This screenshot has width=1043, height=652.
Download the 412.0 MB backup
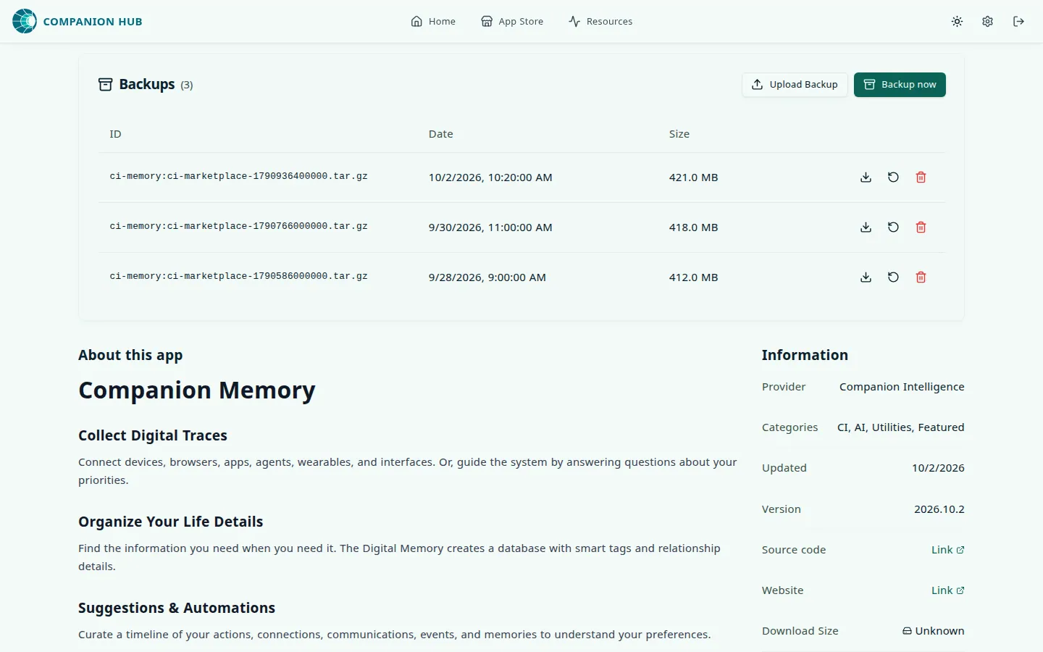click(x=866, y=277)
